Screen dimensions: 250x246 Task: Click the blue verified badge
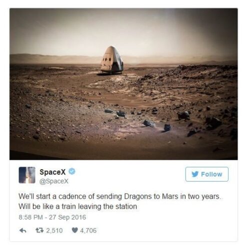(72, 171)
